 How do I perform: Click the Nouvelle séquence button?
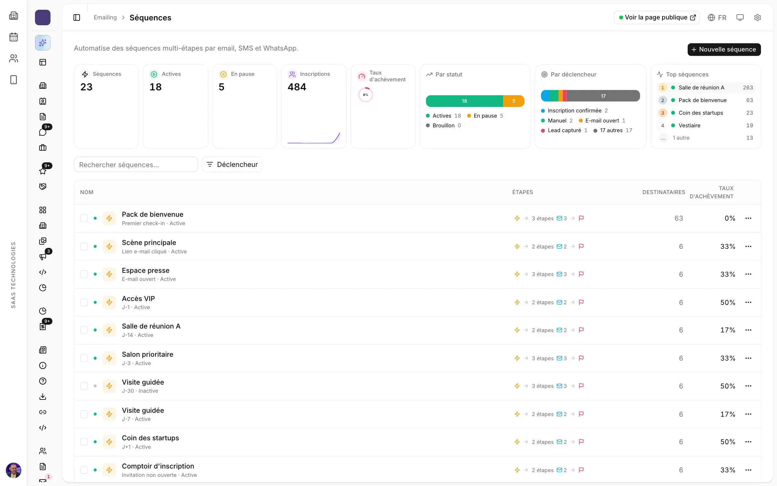[x=724, y=50]
